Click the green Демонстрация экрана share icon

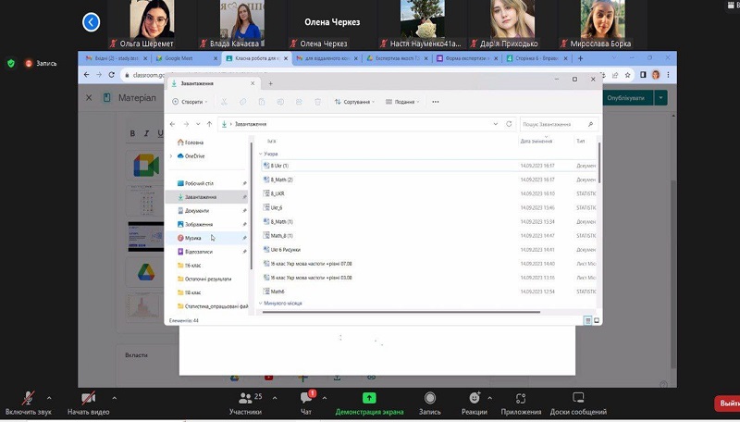(x=369, y=398)
